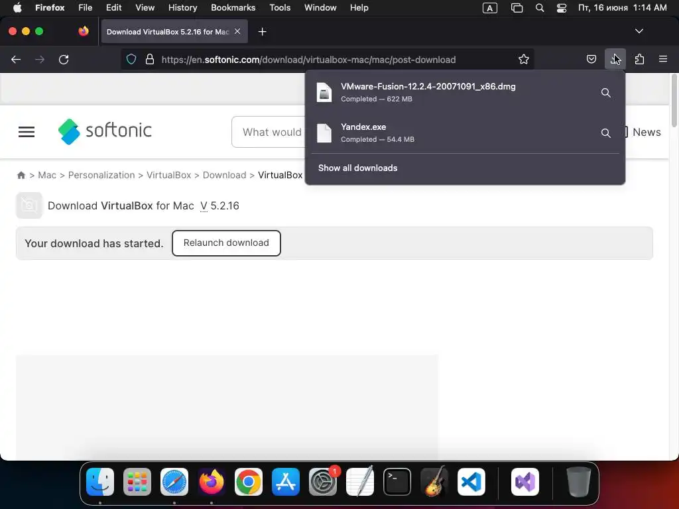Open Visual Studio Code from the Dock
This screenshot has width=679, height=509.
pyautogui.click(x=471, y=482)
